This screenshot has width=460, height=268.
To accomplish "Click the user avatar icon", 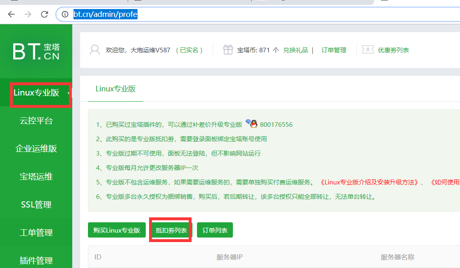I will [x=95, y=50].
